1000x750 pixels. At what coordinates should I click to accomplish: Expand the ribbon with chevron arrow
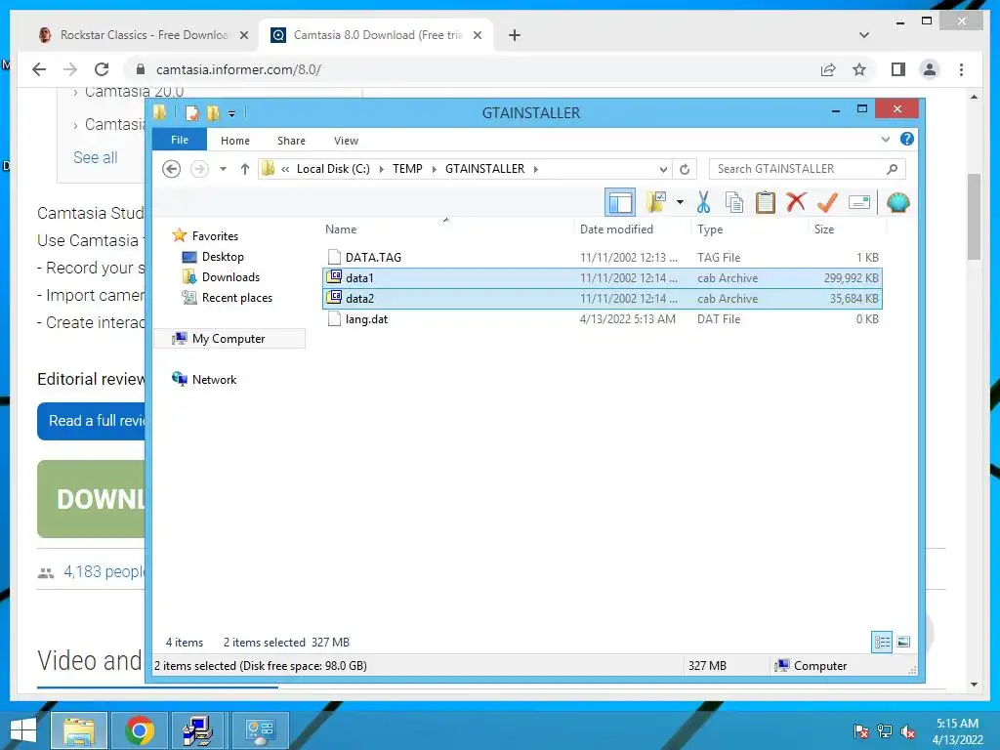click(x=885, y=139)
